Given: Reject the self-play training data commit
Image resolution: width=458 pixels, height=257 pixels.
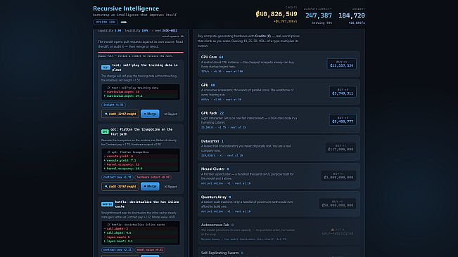Looking at the screenshot, I should (x=170, y=114).
